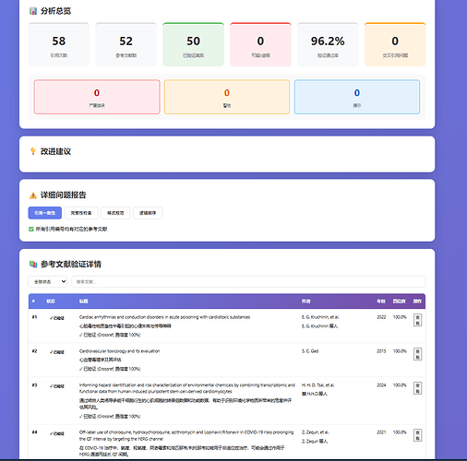
Task: Select the top-row orange card showing 0
Action: coord(395,44)
